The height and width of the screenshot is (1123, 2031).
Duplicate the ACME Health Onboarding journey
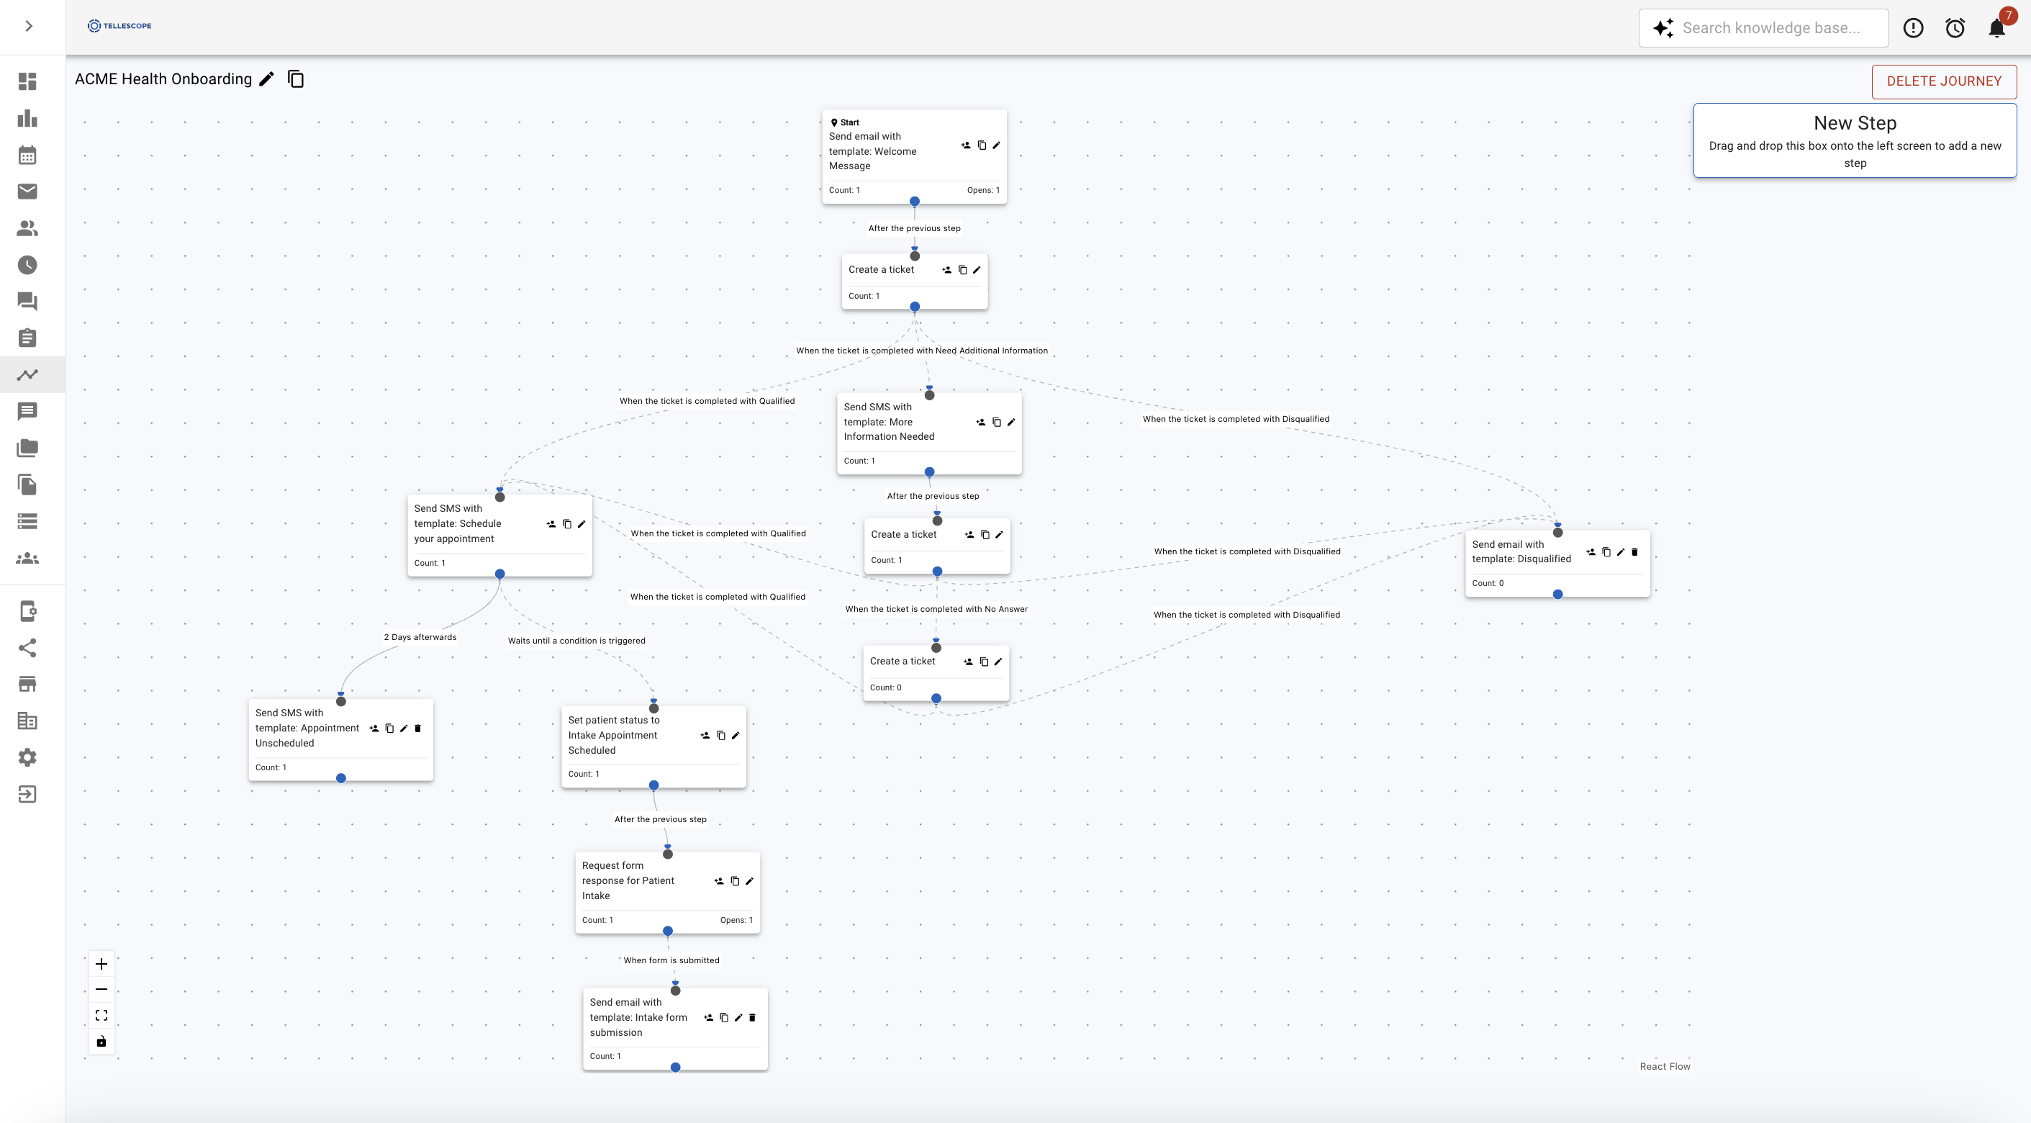pos(296,79)
